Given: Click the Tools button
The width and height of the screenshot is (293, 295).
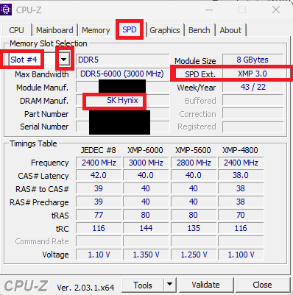Looking at the screenshot, I should pyautogui.click(x=143, y=285).
